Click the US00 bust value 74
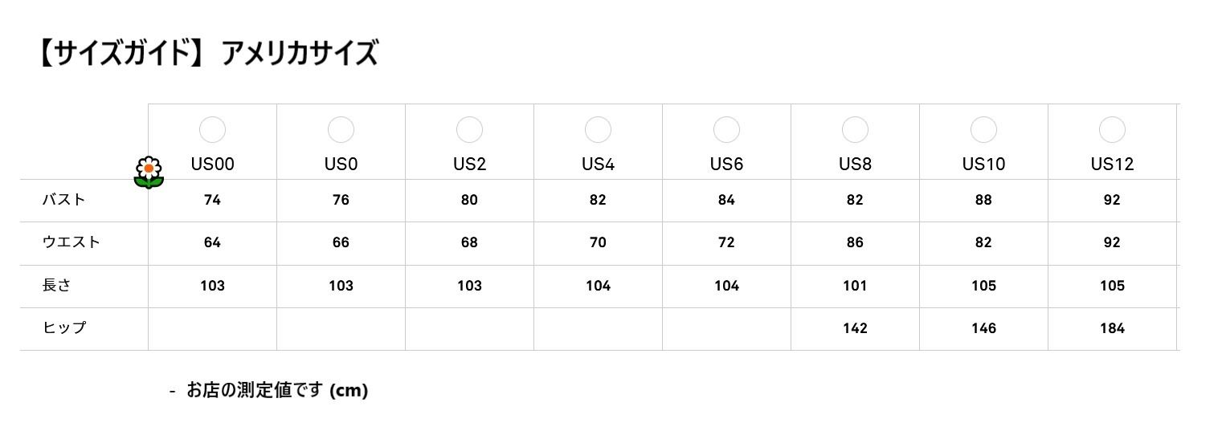The image size is (1222, 435). [212, 200]
